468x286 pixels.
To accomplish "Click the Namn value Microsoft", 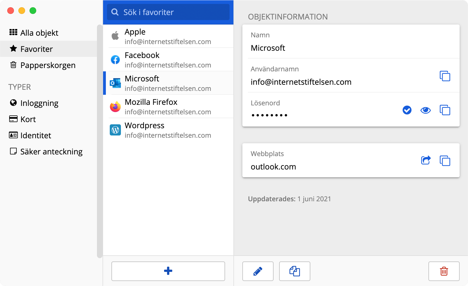I will point(268,48).
